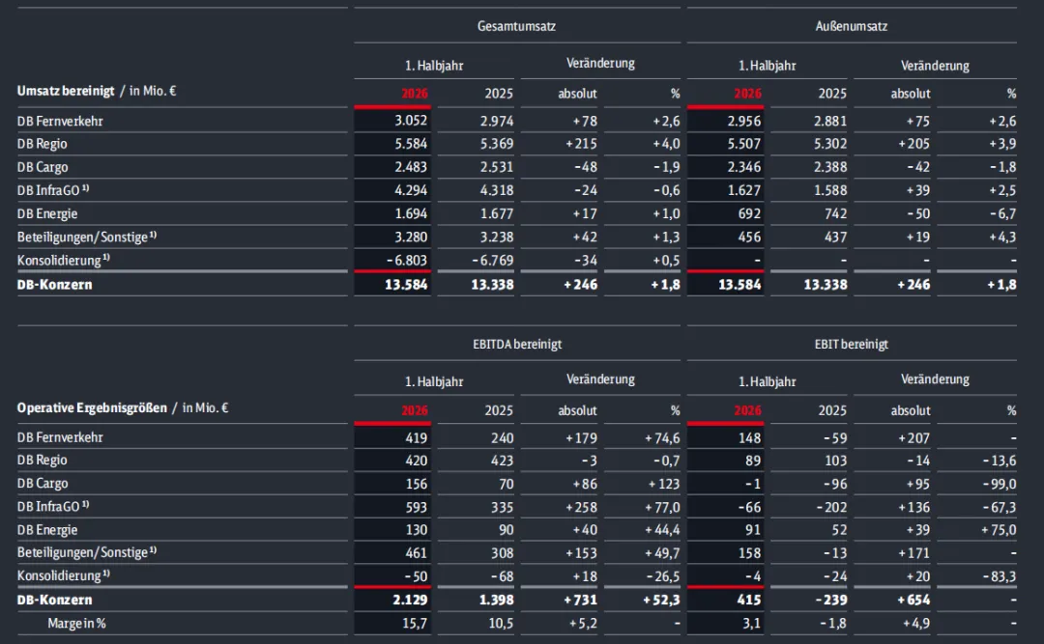Image resolution: width=1044 pixels, height=644 pixels.
Task: Click the Außenumsatz column group header
Action: (x=851, y=26)
